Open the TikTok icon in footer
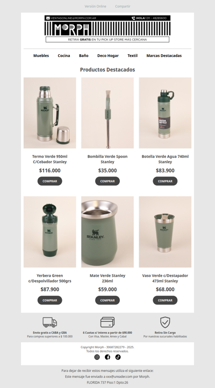This screenshot has height=388, width=215. click(x=118, y=357)
